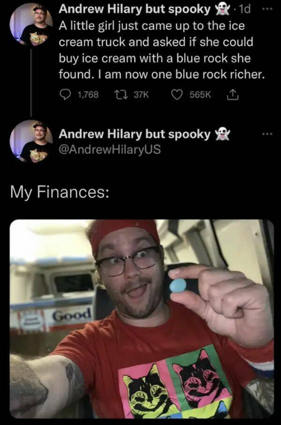Like the blue rock tweet with the heart

pyautogui.click(x=177, y=95)
